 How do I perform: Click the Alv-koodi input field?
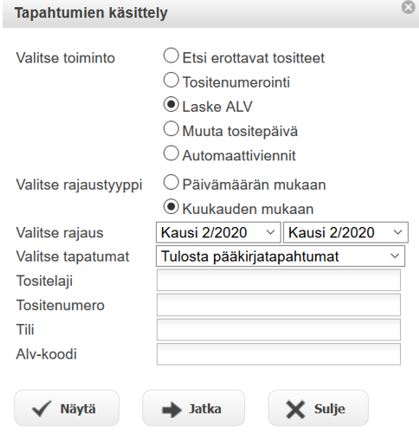click(279, 354)
